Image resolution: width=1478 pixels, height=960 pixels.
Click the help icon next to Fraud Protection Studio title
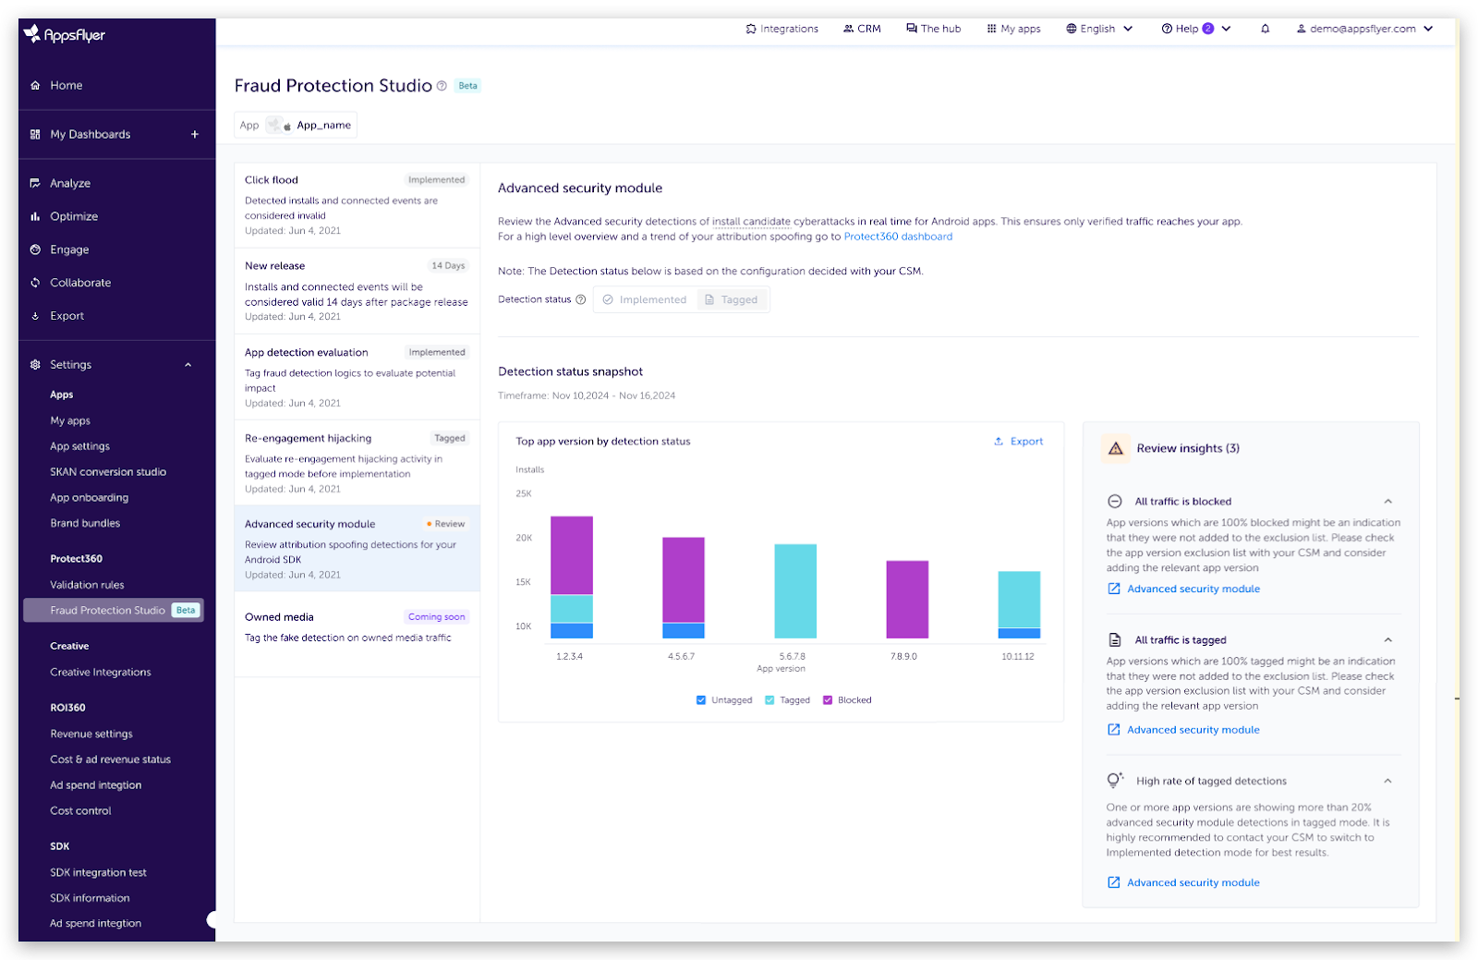pyautogui.click(x=442, y=86)
